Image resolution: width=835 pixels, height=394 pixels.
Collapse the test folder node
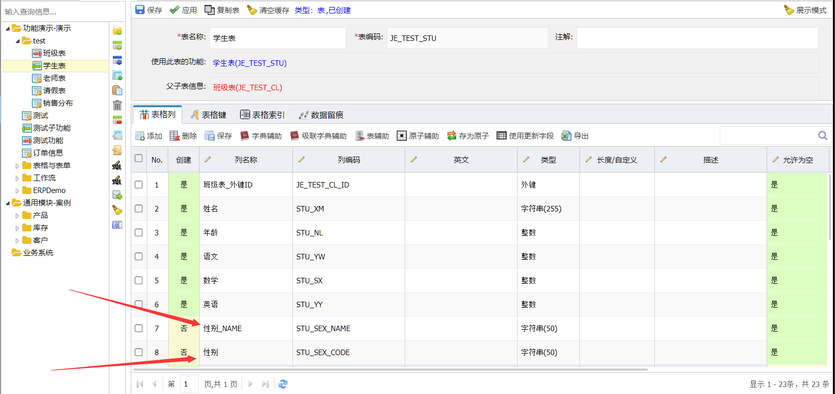pos(17,41)
